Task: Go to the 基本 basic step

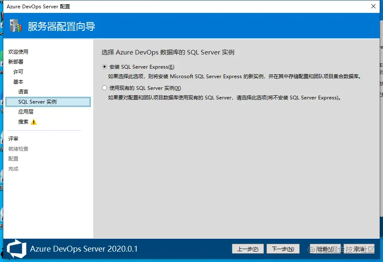Action: [x=18, y=82]
